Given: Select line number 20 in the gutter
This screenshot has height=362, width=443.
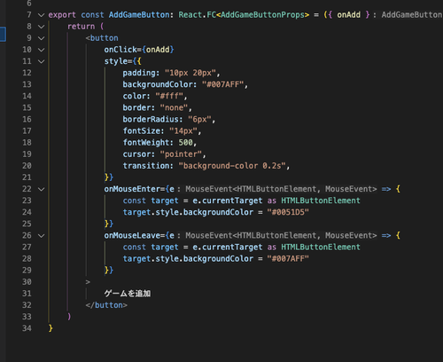Looking at the screenshot, I should (27, 166).
